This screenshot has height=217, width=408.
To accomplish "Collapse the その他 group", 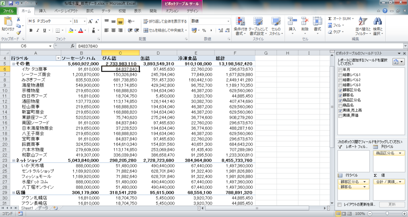I will (x=14, y=64).
